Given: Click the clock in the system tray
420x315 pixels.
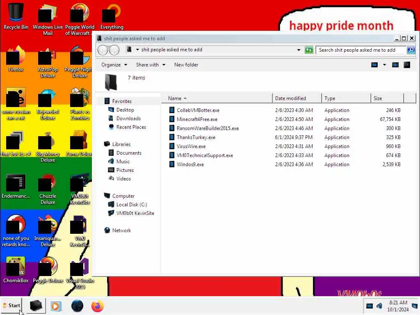Looking at the screenshot, I should click(x=398, y=306).
